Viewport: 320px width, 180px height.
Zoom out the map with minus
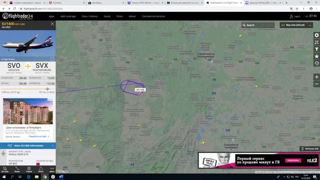coord(316,84)
